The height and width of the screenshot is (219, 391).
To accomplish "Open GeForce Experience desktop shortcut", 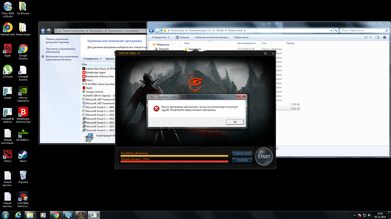I will [23, 92].
